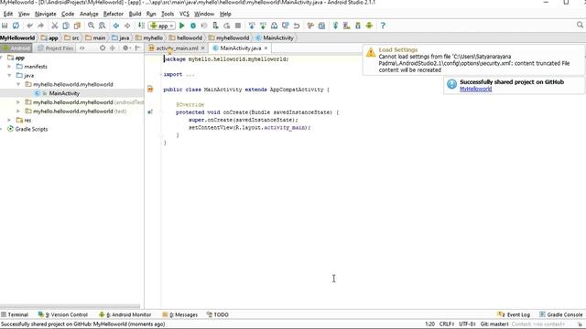Click the Paste clipboard icon
586x329 pixels.
[x=77, y=26]
